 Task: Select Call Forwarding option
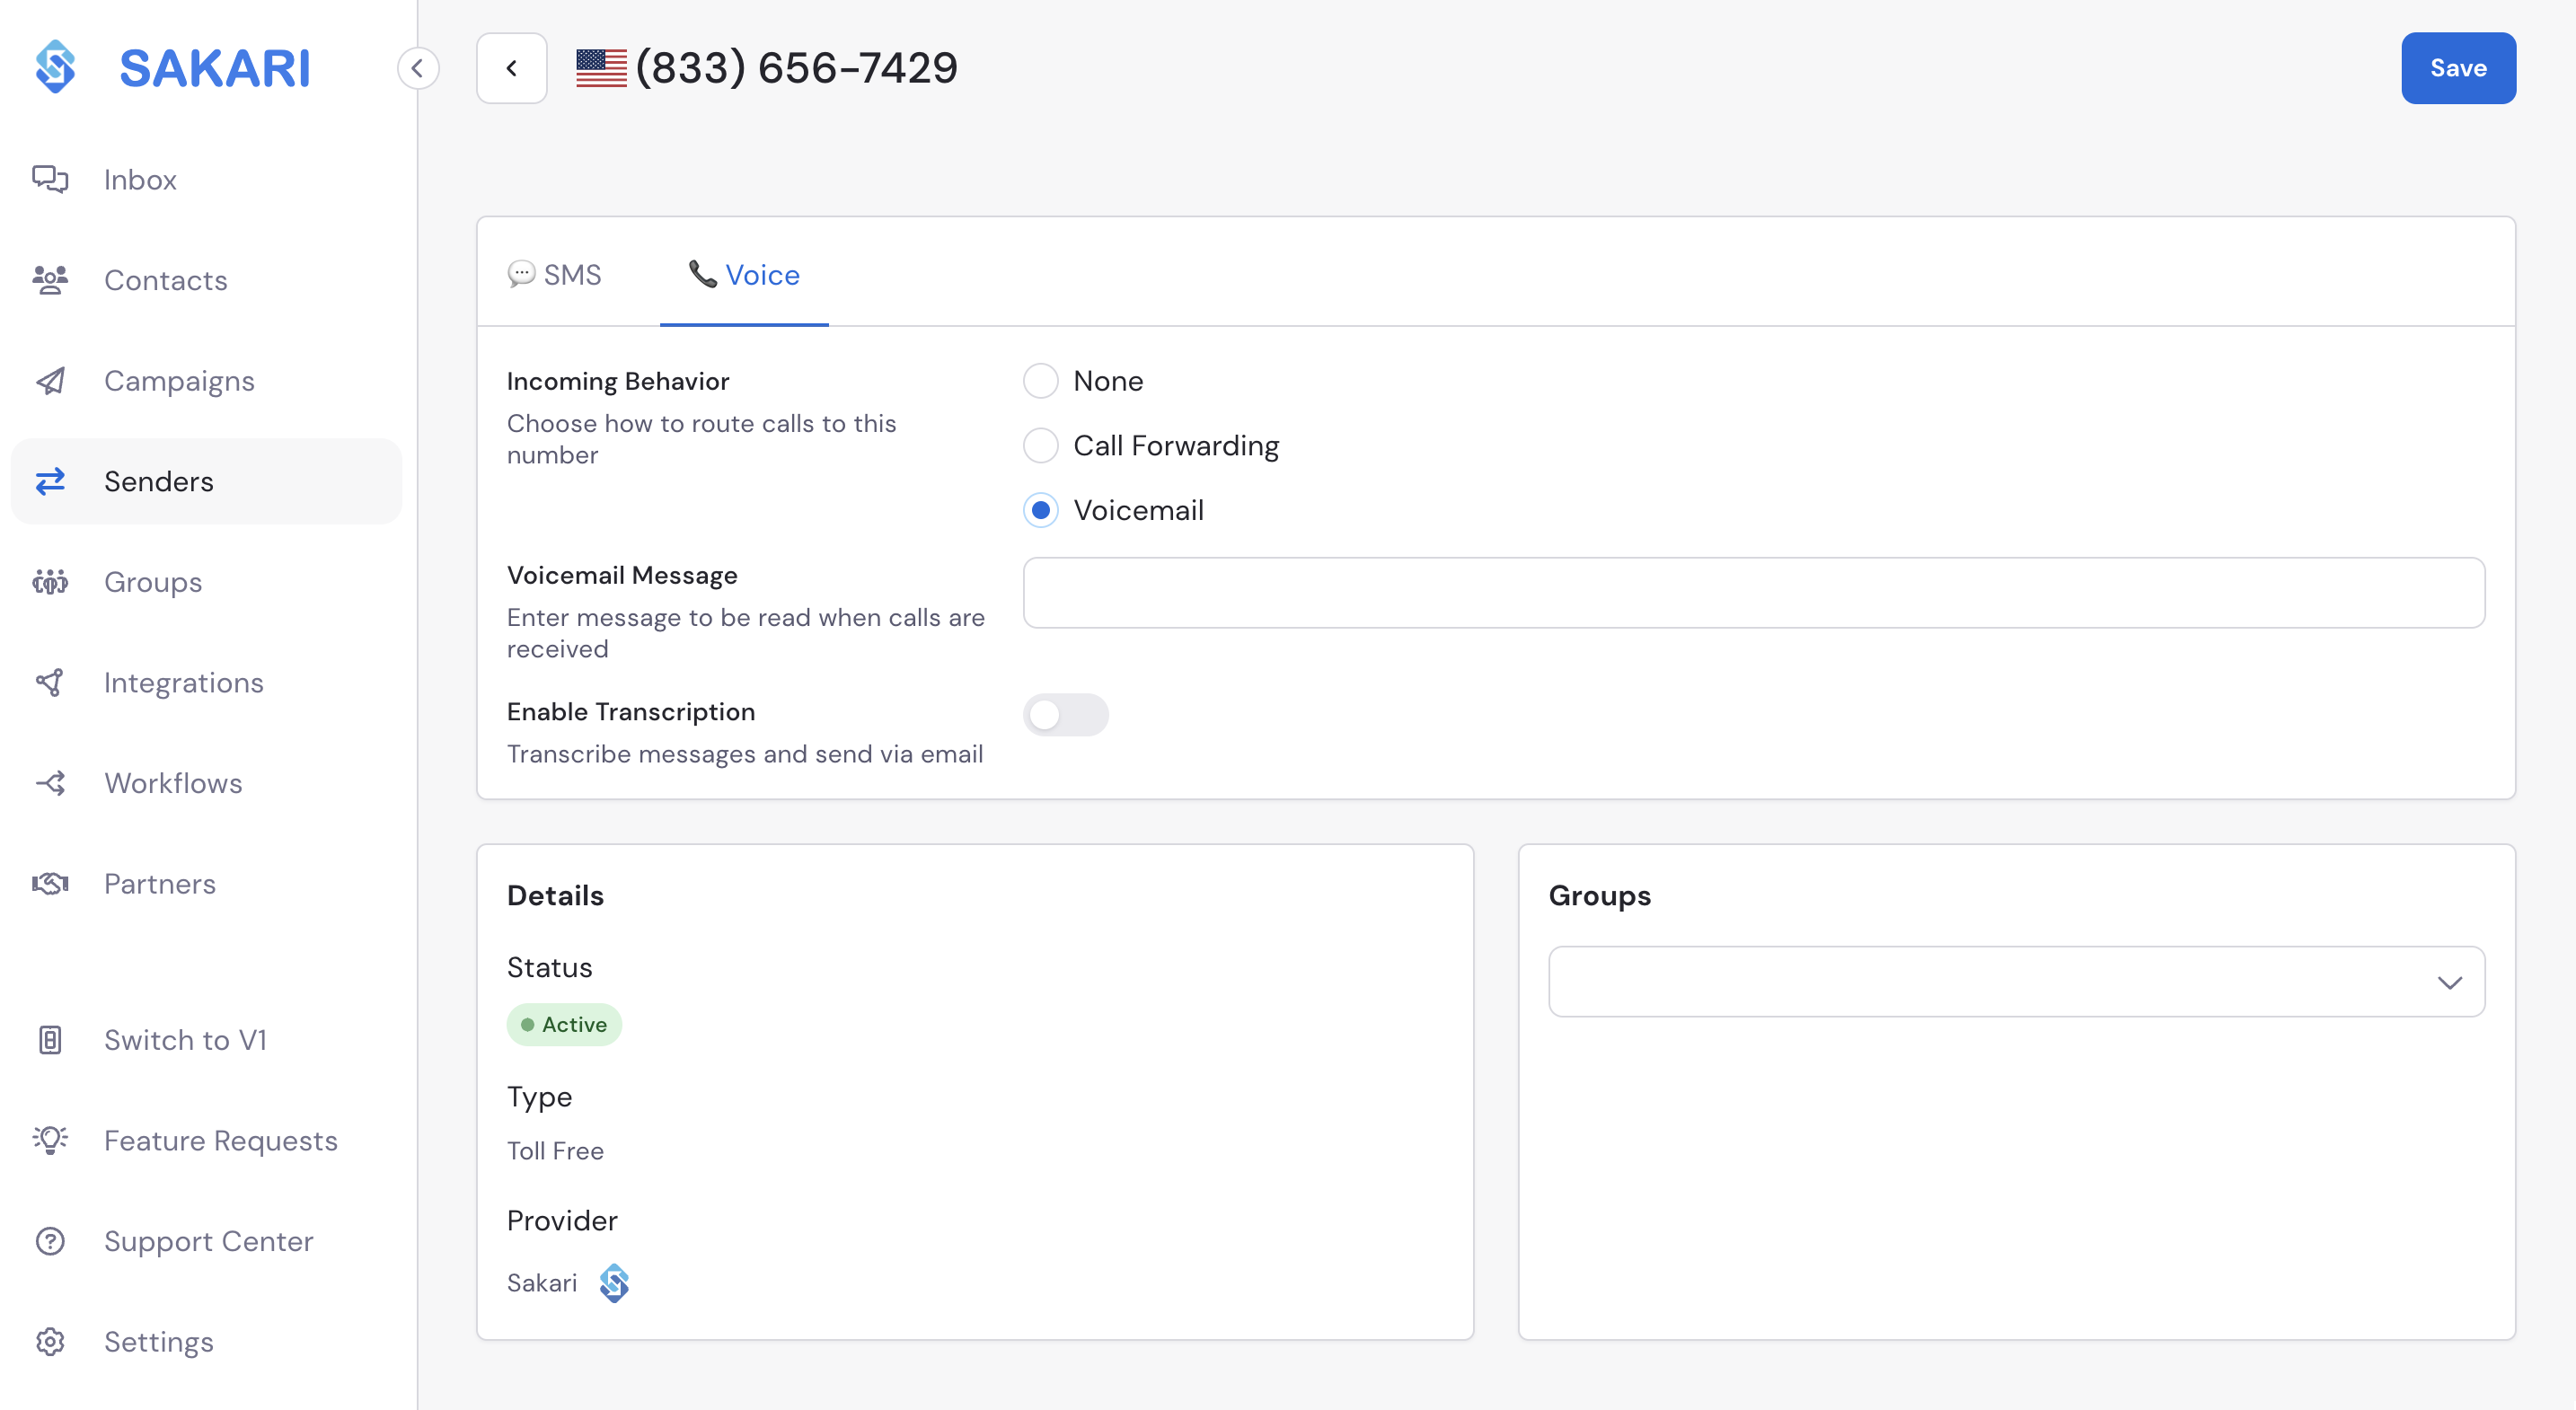(1041, 445)
